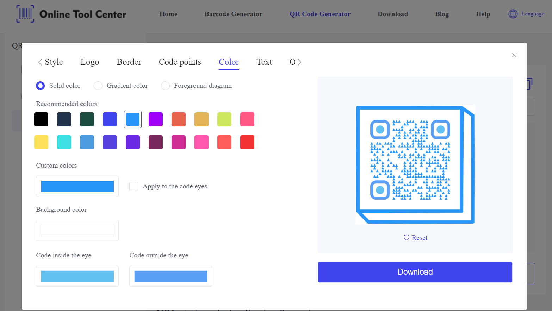The height and width of the screenshot is (311, 552).
Task: Switch to the Color tab
Action: (x=229, y=62)
